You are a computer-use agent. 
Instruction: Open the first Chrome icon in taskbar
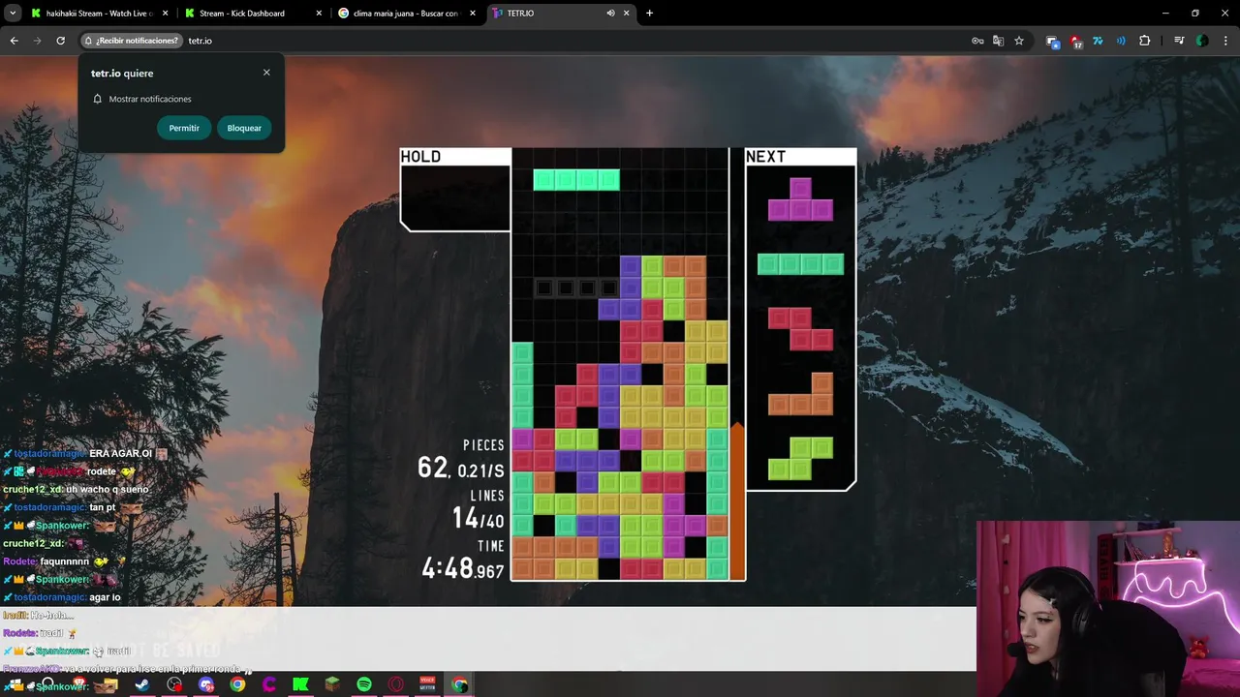click(237, 684)
